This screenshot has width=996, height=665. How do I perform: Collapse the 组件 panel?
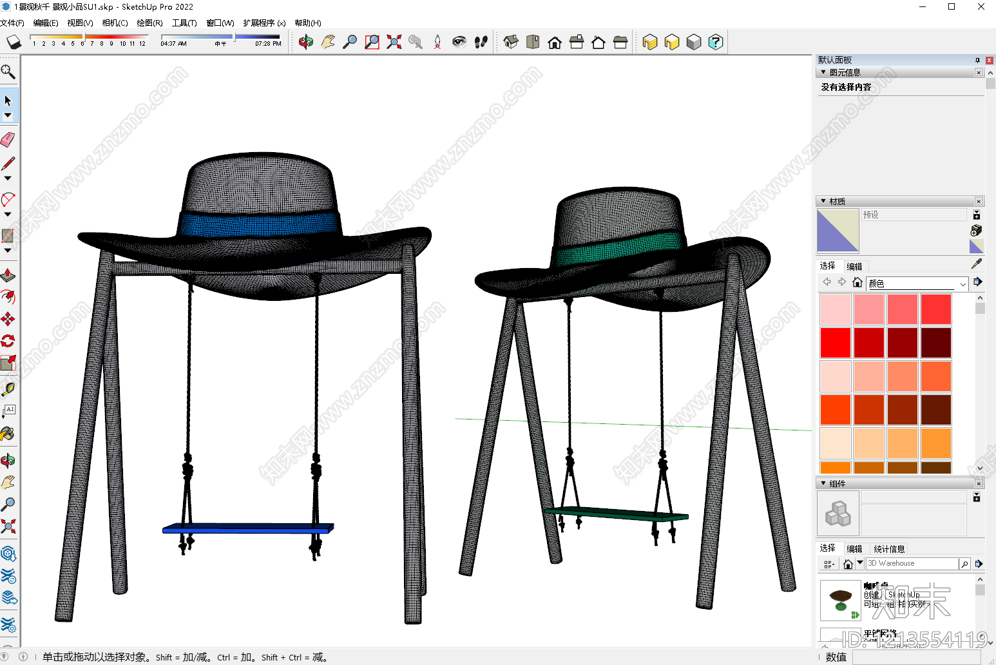[x=823, y=483]
